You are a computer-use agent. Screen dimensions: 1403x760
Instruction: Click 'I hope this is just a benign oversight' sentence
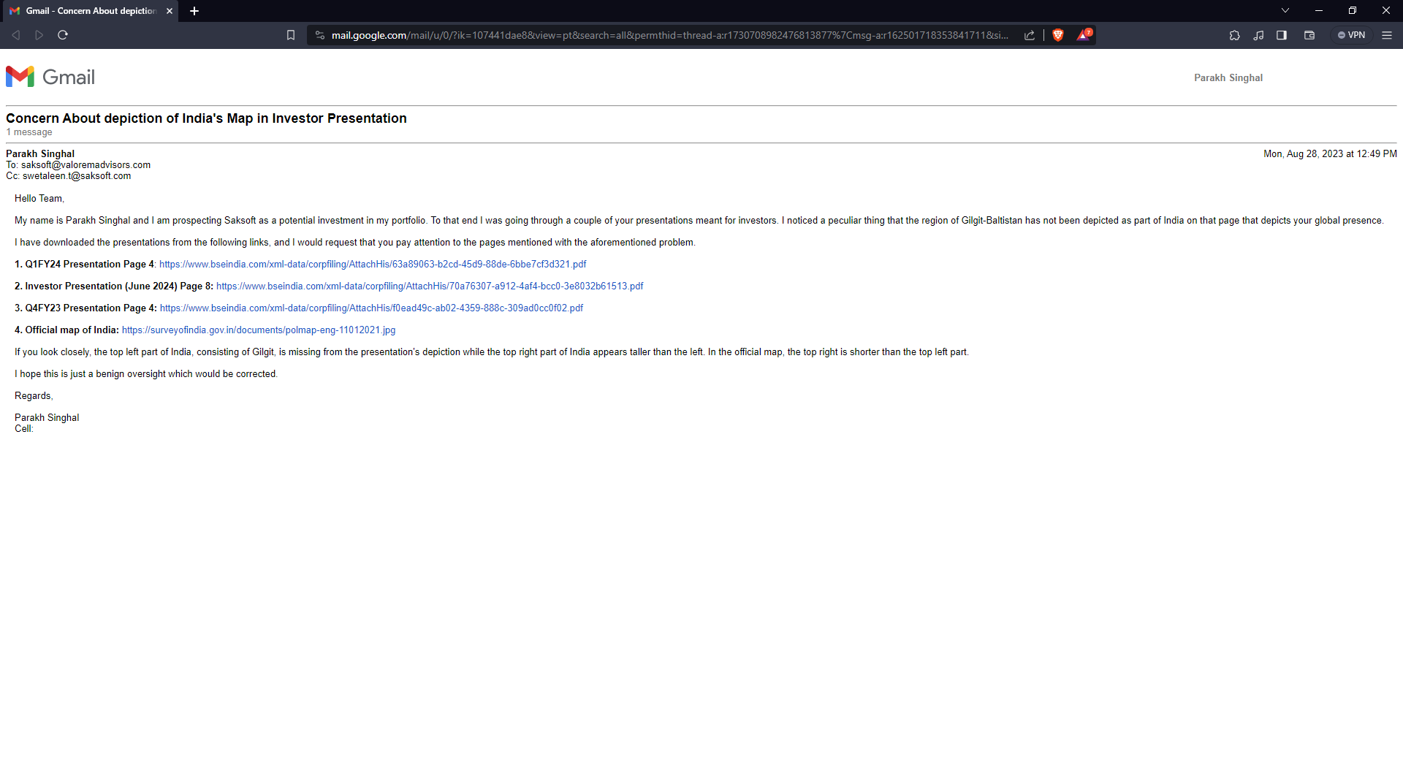pyautogui.click(x=146, y=374)
